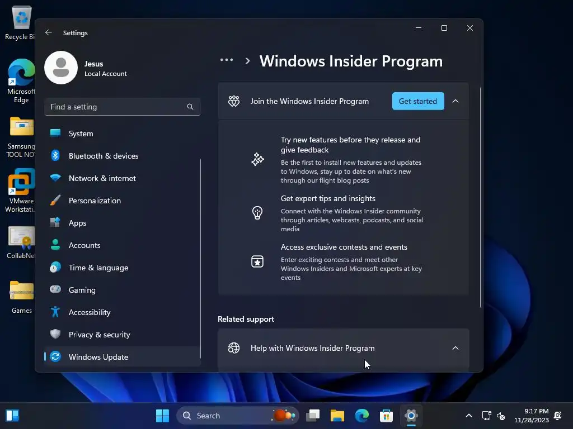573x429 pixels.
Task: Open the Widgets panel icon in taskbar
Action: pos(12,416)
